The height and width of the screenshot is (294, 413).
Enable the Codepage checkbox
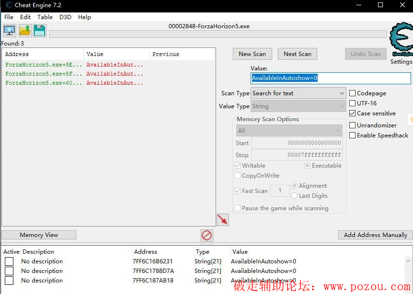tap(353, 93)
